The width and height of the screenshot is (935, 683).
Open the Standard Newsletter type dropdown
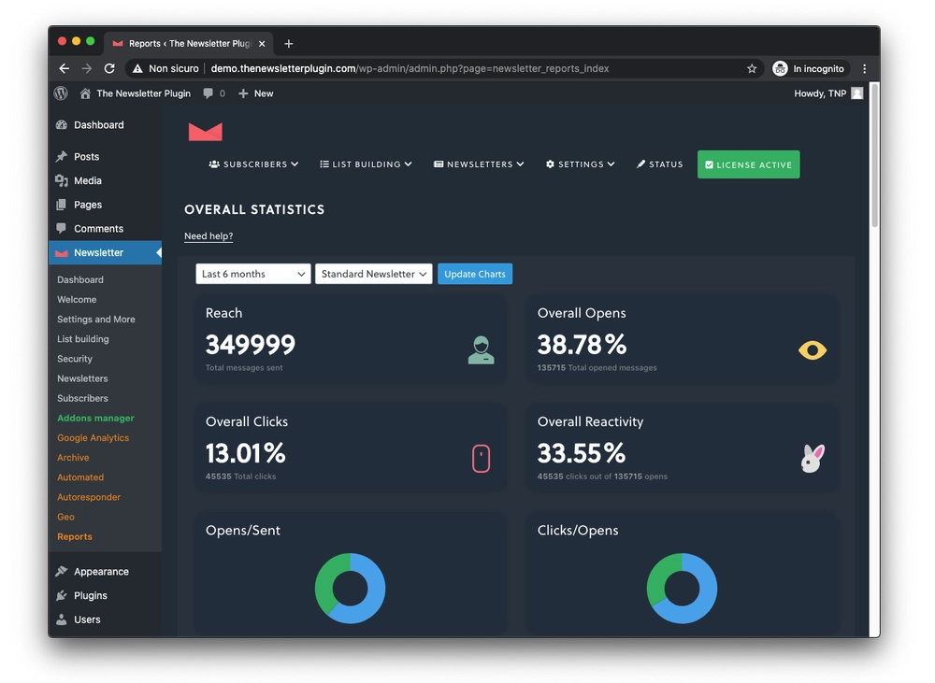tap(373, 274)
